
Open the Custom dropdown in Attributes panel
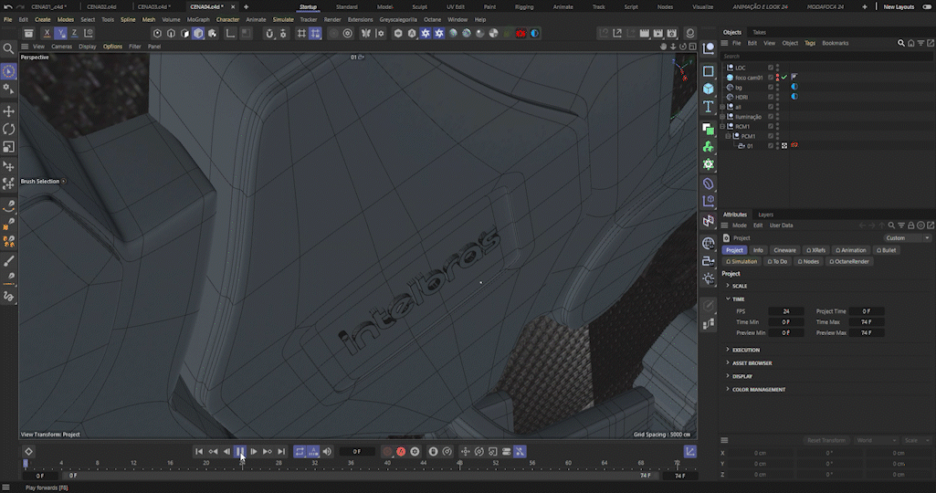tap(907, 237)
